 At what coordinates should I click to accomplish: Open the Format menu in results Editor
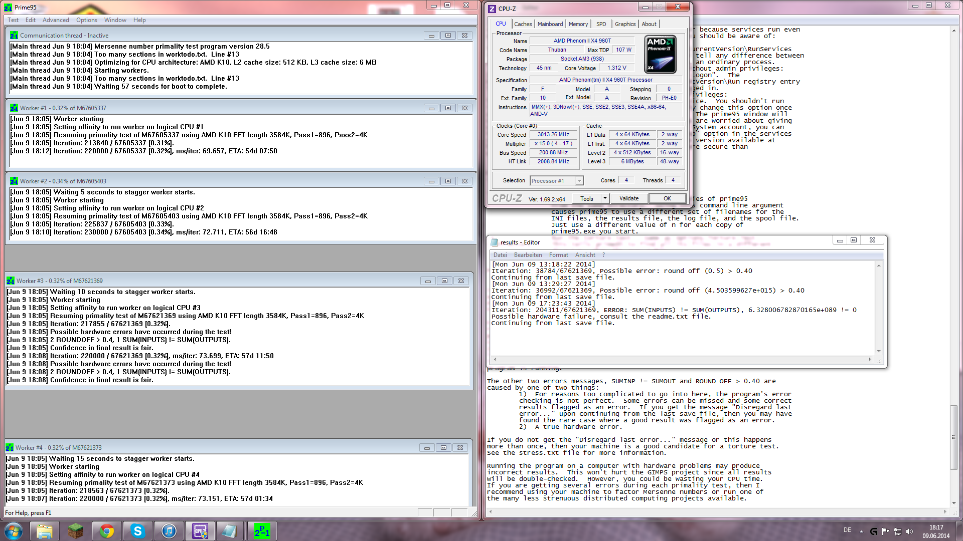point(558,255)
